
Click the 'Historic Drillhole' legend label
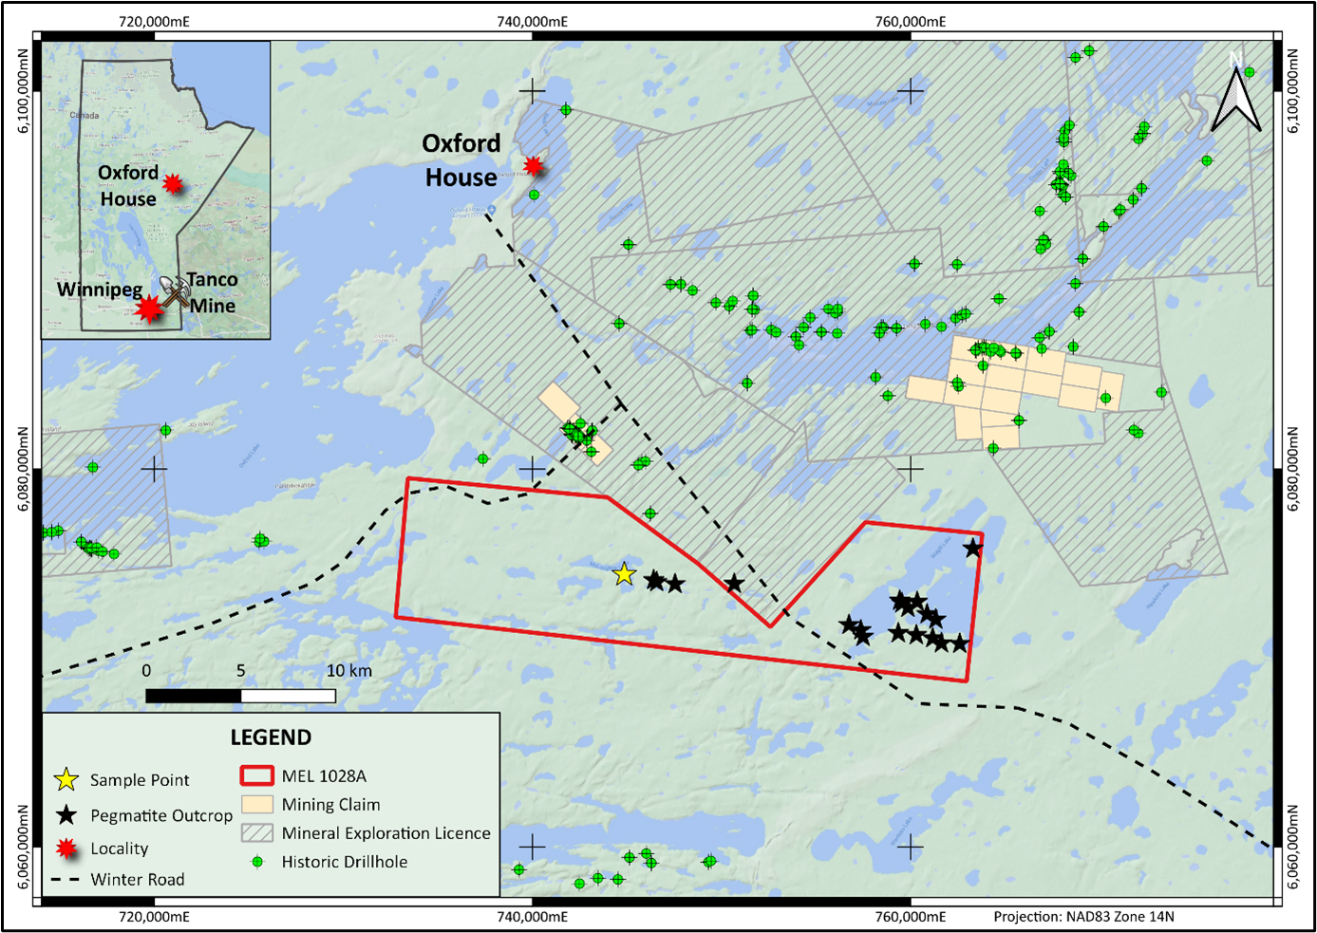tap(345, 862)
